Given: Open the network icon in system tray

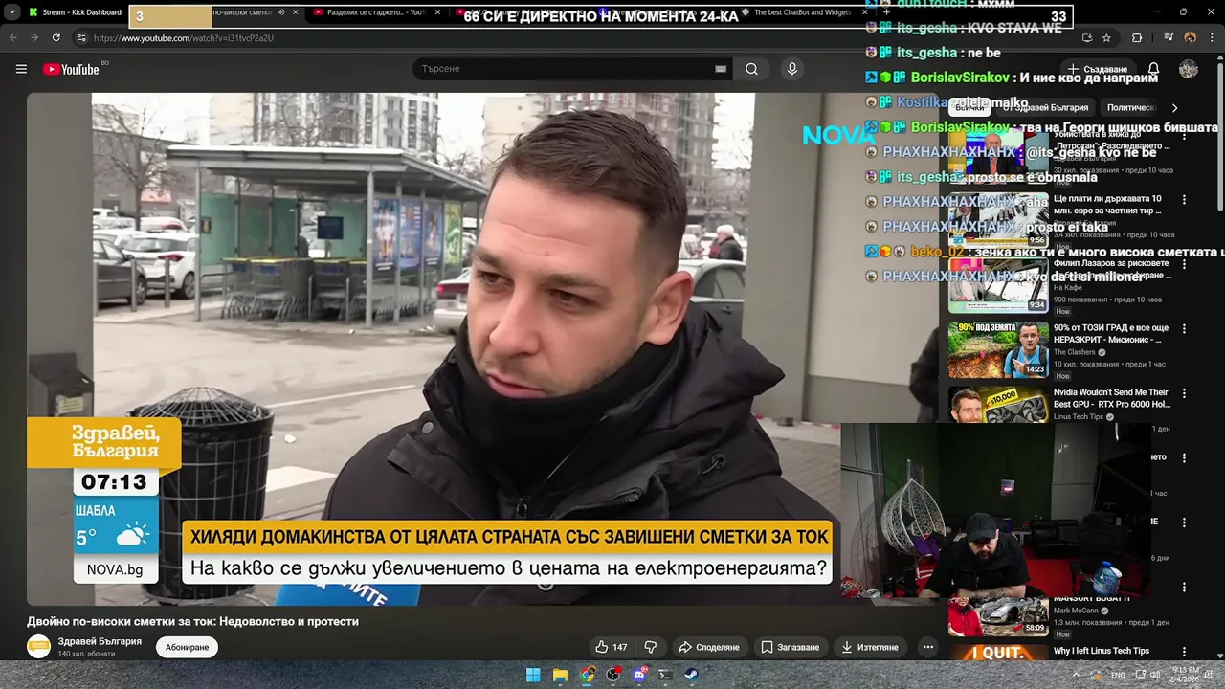Looking at the screenshot, I should pyautogui.click(x=1139, y=675).
